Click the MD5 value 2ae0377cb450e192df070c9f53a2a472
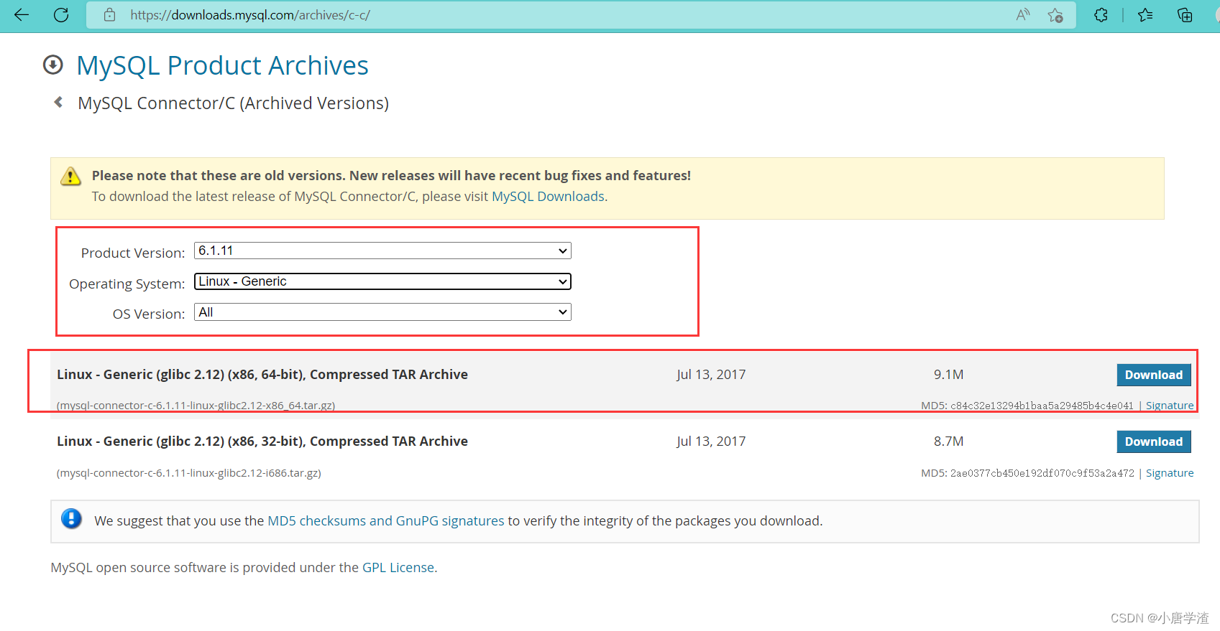The height and width of the screenshot is (631, 1220). 1042,473
